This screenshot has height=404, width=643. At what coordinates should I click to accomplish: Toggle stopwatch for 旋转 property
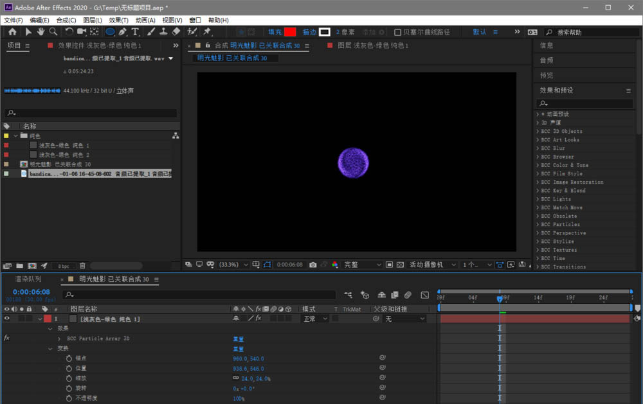(x=69, y=388)
